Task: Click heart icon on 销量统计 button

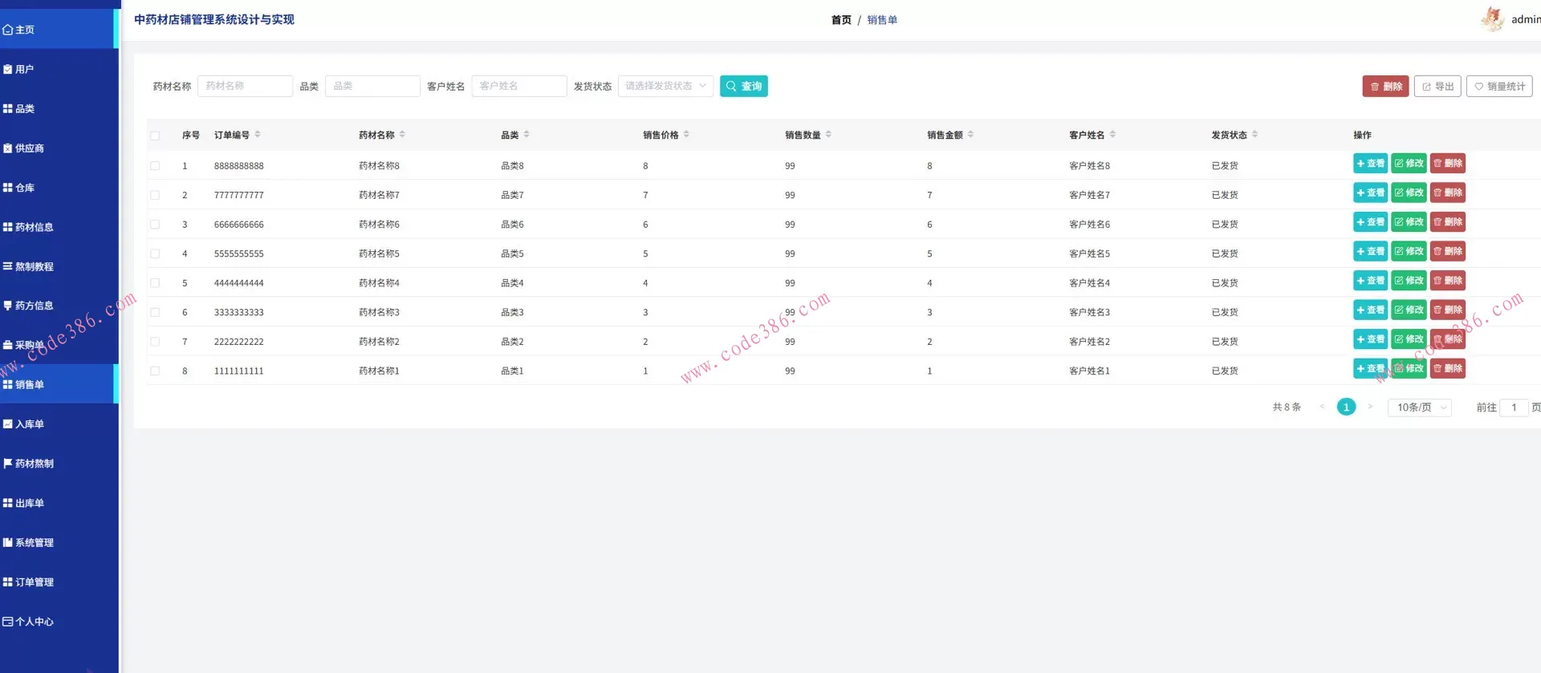Action: coord(1478,87)
